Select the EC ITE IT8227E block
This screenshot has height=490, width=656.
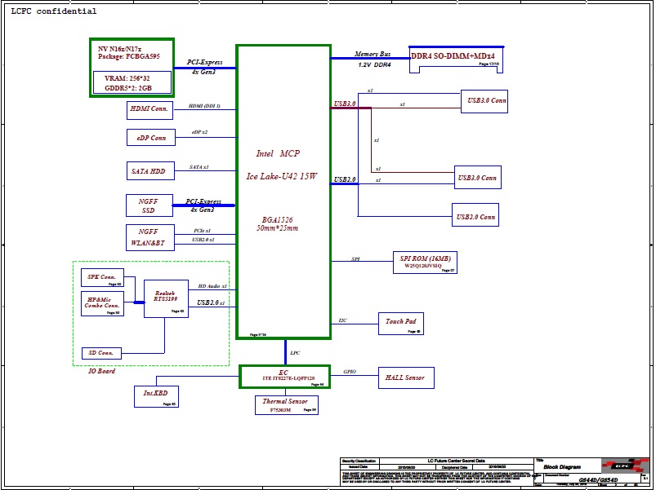pyautogui.click(x=285, y=377)
